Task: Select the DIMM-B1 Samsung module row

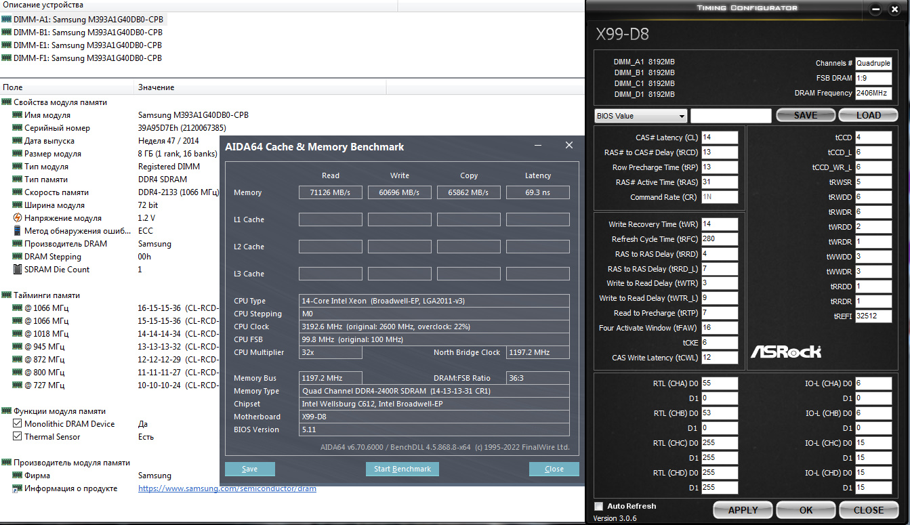Action: [88, 33]
